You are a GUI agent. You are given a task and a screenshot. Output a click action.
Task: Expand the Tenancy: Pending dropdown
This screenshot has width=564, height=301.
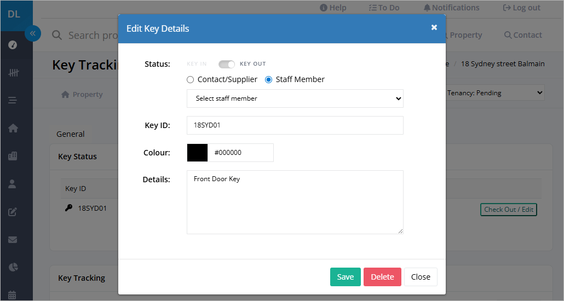(494, 93)
